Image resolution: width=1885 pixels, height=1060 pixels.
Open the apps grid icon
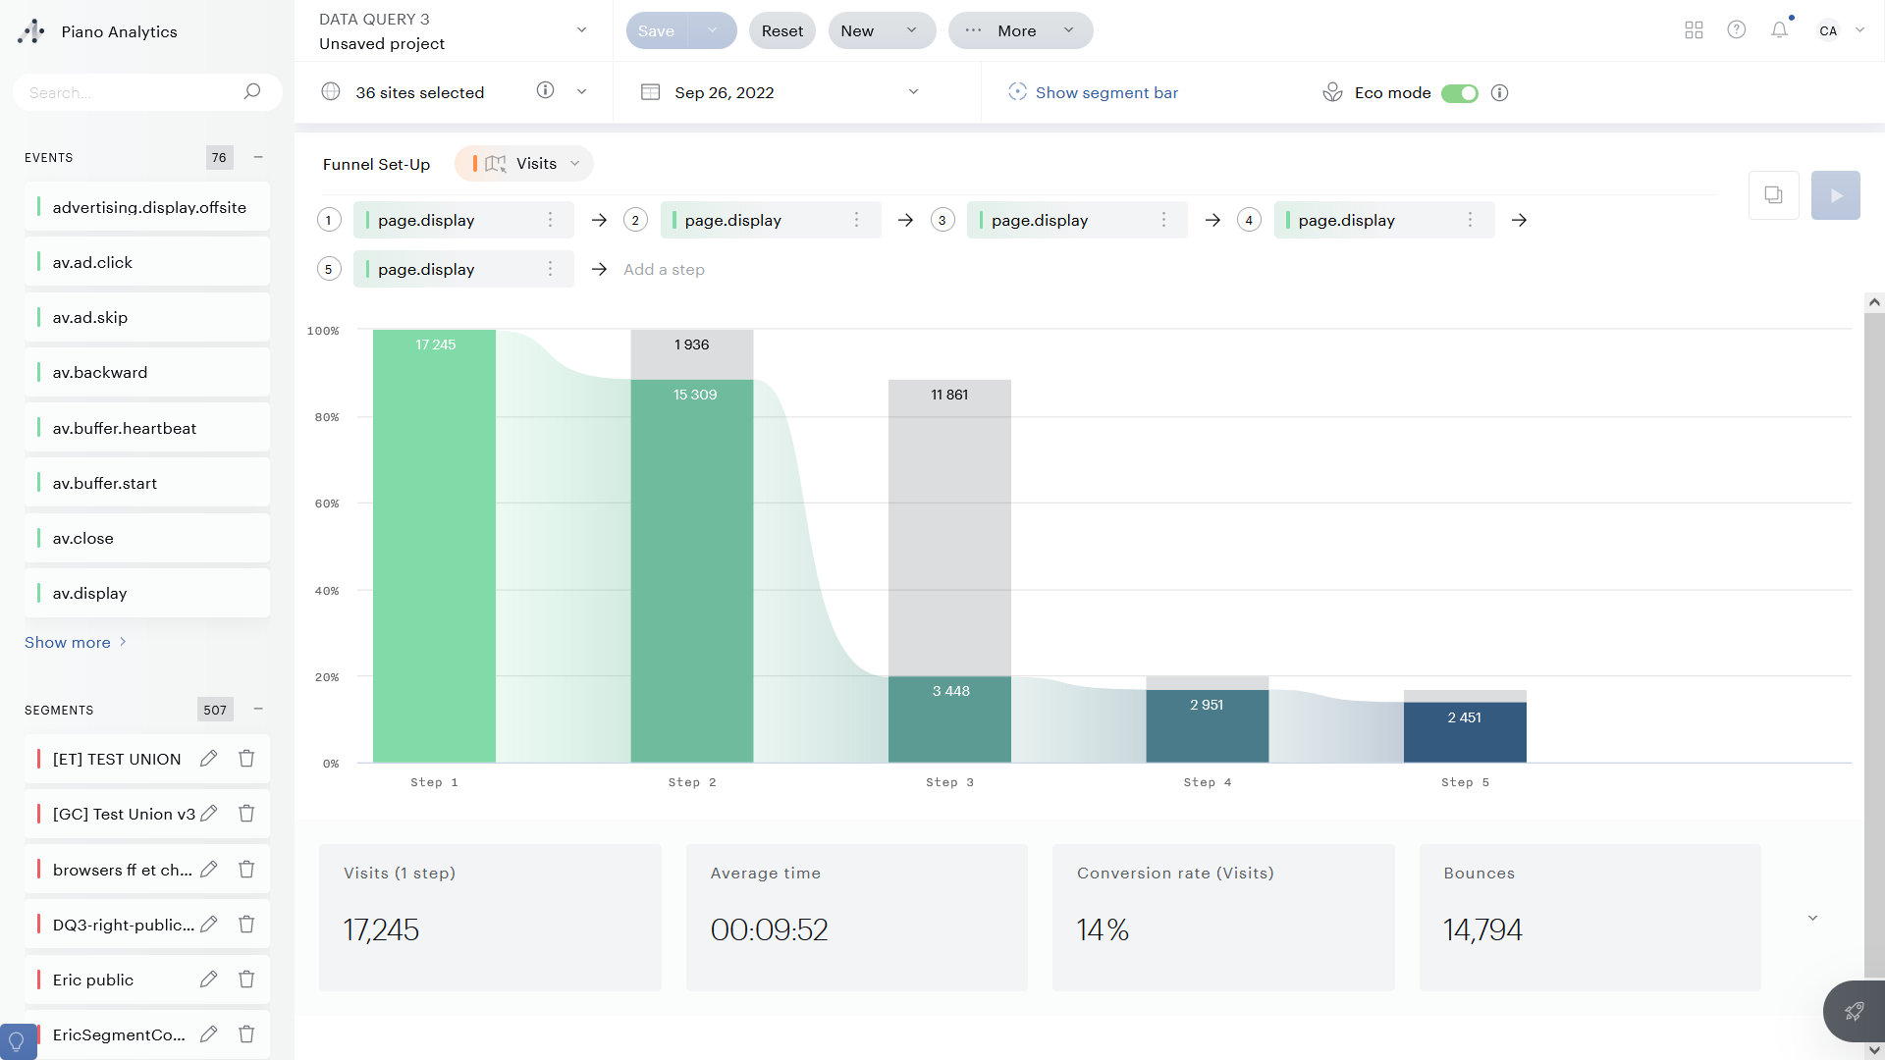click(x=1694, y=30)
